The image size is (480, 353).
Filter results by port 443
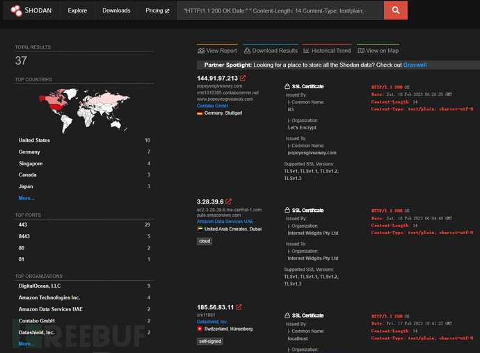24,227
